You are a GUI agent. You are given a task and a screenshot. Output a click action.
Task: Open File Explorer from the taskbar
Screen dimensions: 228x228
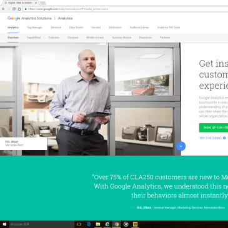[x=98, y=224]
